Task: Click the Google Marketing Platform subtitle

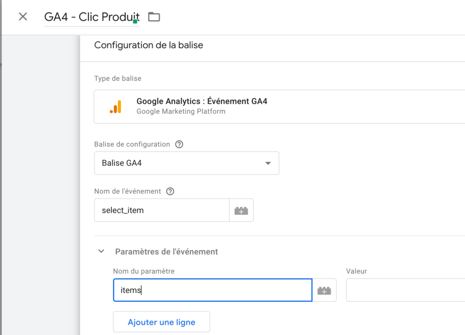Action: pyautogui.click(x=181, y=111)
